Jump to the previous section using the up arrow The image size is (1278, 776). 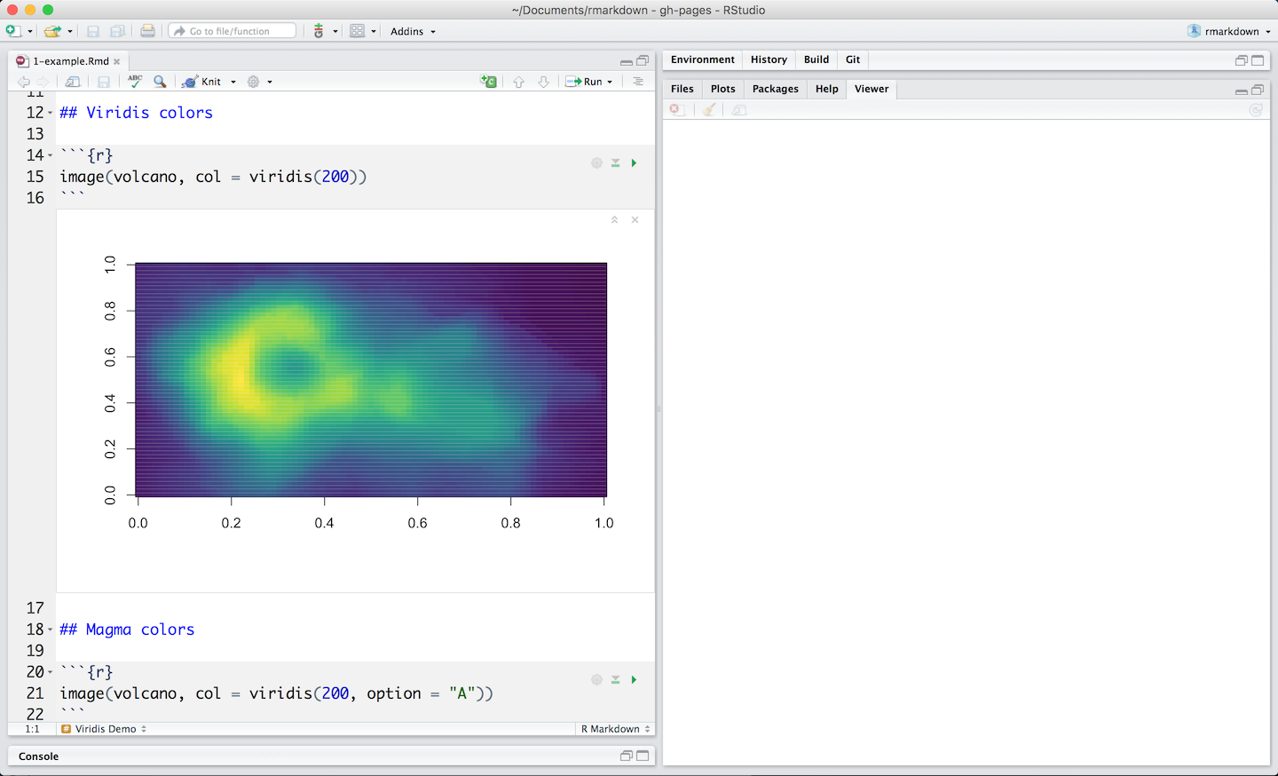coord(518,82)
